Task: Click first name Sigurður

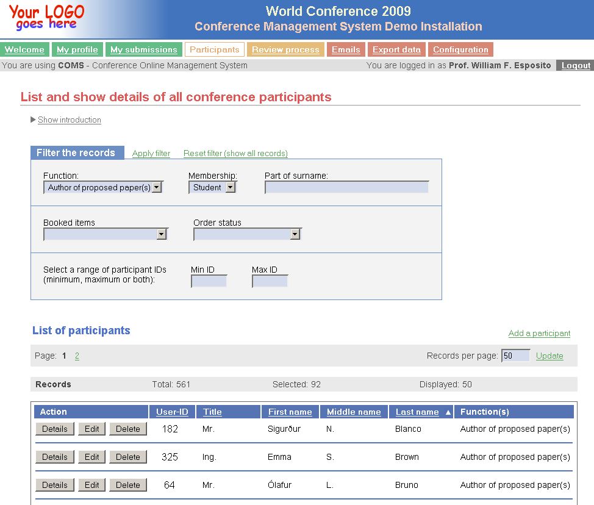Action: click(x=284, y=429)
